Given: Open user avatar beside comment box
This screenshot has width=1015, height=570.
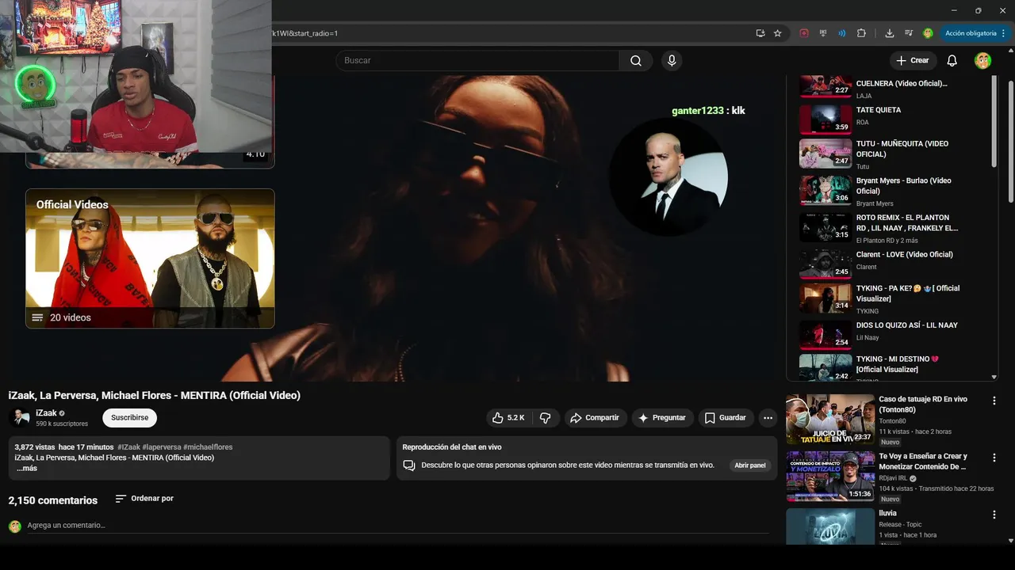Looking at the screenshot, I should pos(14,526).
